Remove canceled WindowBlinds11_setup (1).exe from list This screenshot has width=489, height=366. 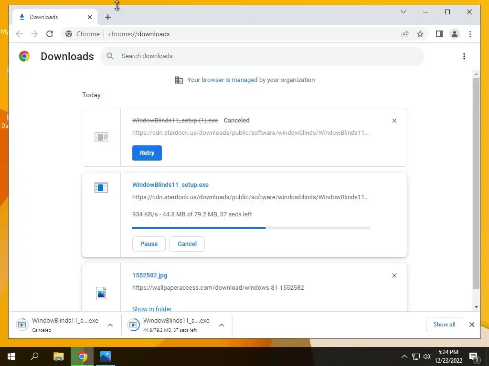[x=394, y=121]
